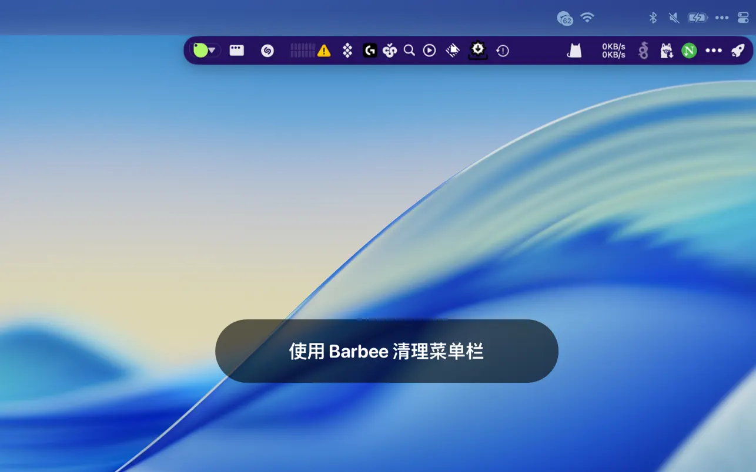Click the circled play button icon

pos(430,50)
